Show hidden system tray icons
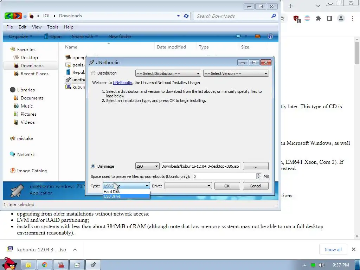 [304, 265]
